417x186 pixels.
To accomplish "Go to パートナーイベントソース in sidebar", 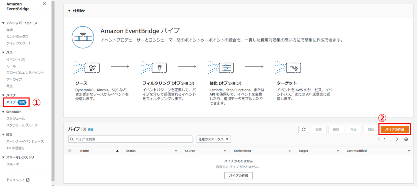I will coord(25,141).
